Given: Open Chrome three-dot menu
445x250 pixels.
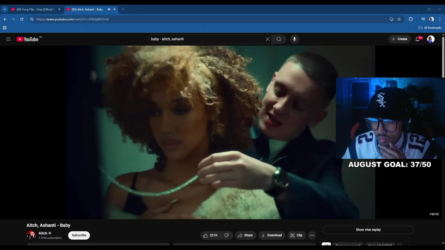Looking at the screenshot, I should tap(440, 19).
